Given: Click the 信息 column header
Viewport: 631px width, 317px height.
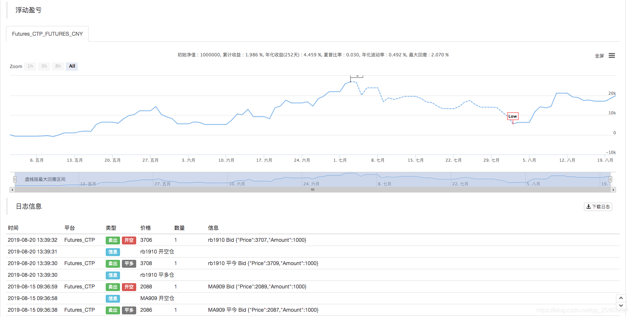Looking at the screenshot, I should click(x=213, y=228).
